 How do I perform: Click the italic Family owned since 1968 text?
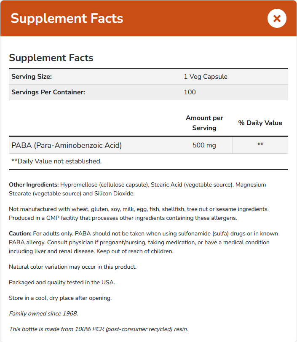click(43, 313)
